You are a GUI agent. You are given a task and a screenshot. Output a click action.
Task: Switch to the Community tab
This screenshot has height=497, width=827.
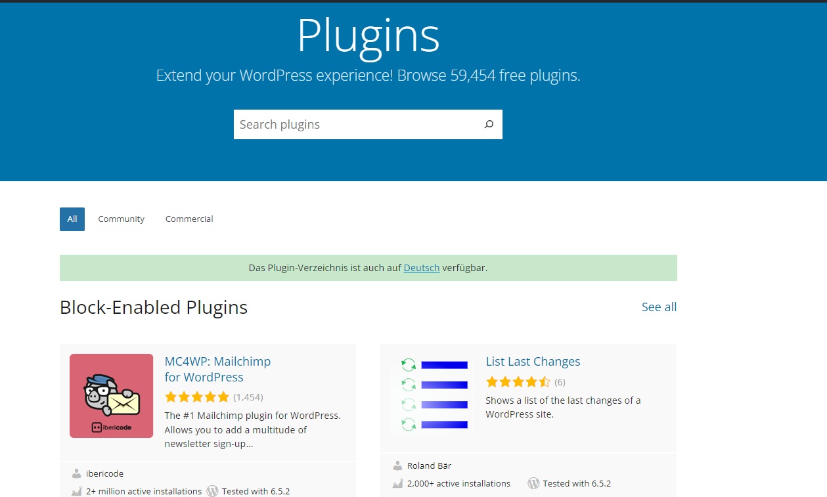click(x=121, y=219)
